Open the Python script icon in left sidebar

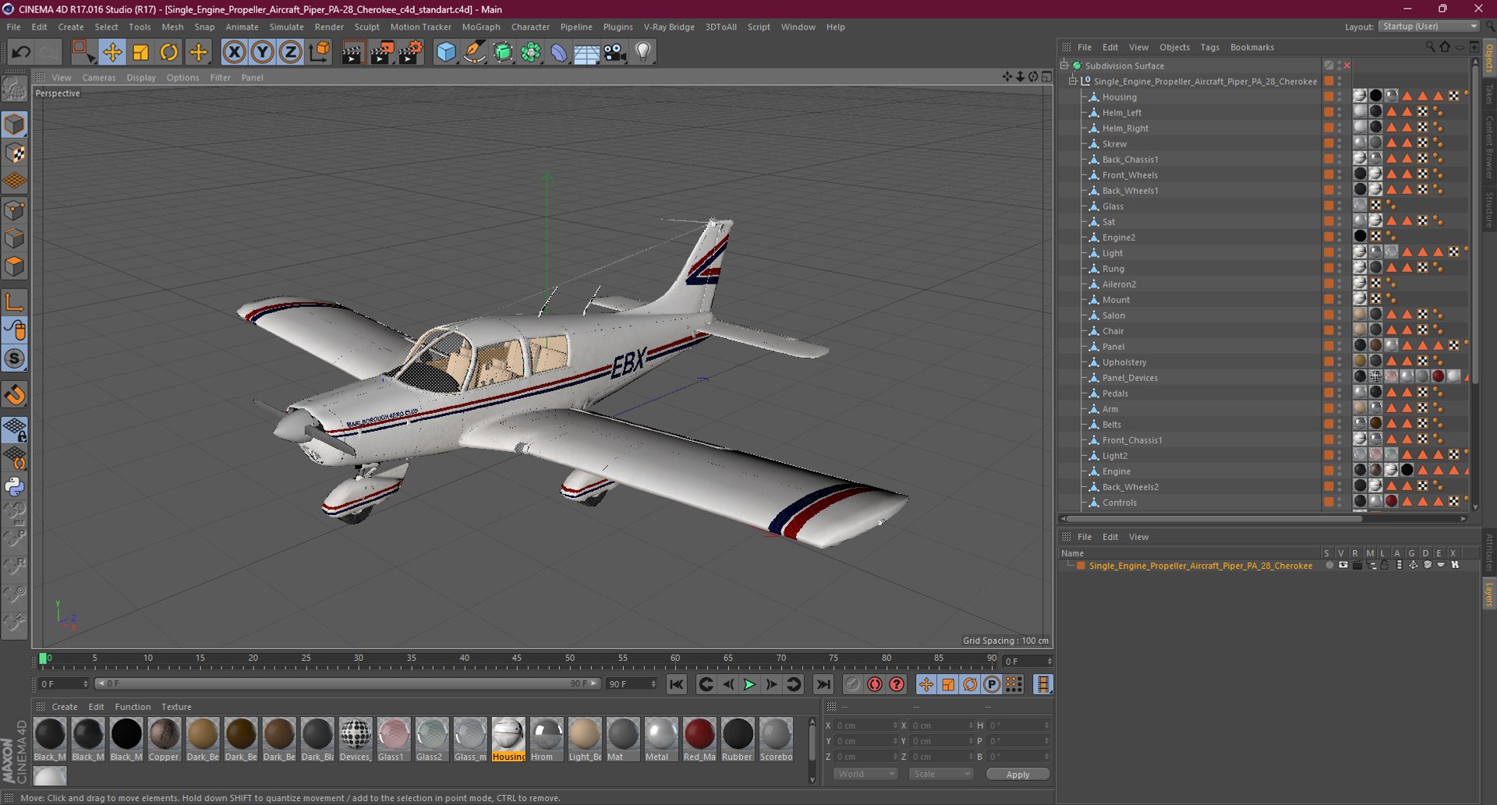15,487
